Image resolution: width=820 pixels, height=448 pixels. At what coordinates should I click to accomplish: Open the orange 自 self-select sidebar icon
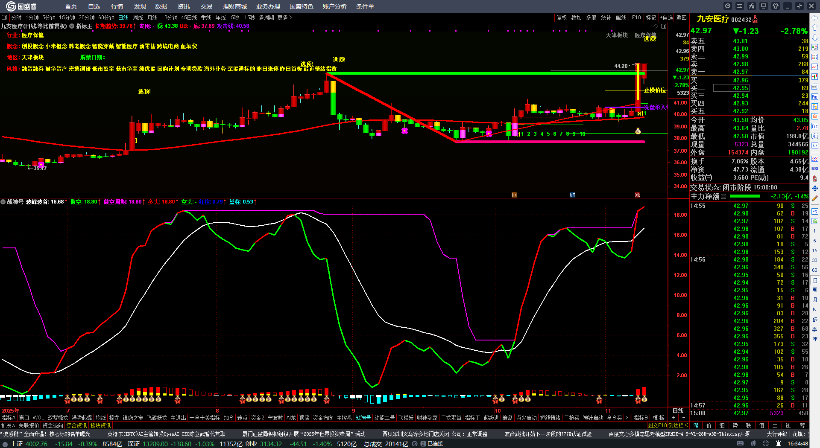[x=815, y=116]
